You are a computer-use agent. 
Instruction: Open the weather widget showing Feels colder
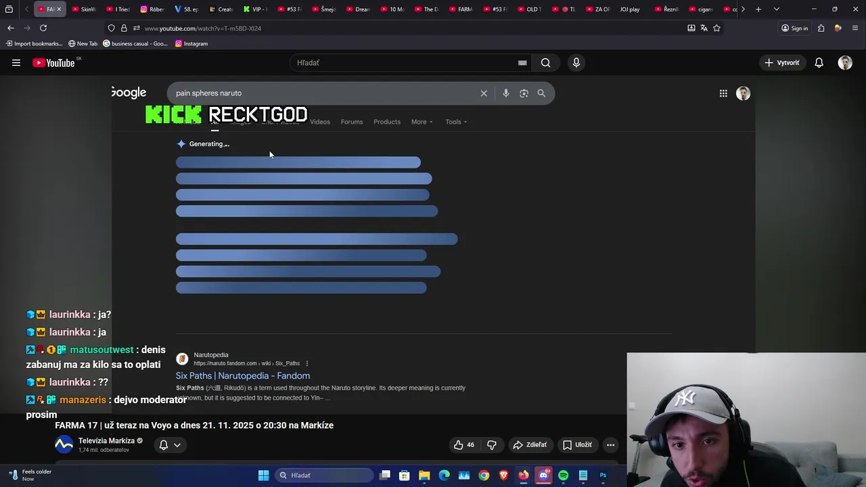point(28,475)
